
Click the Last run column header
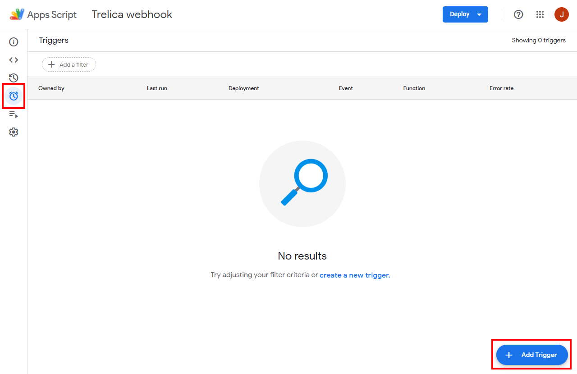(157, 88)
